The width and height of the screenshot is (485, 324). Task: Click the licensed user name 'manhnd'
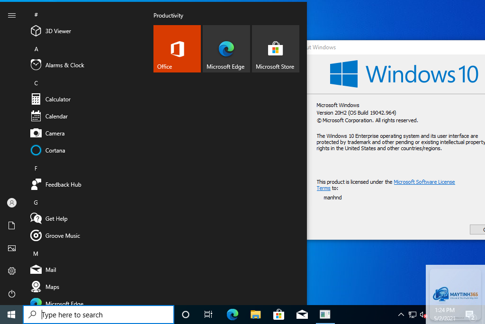pyautogui.click(x=332, y=198)
